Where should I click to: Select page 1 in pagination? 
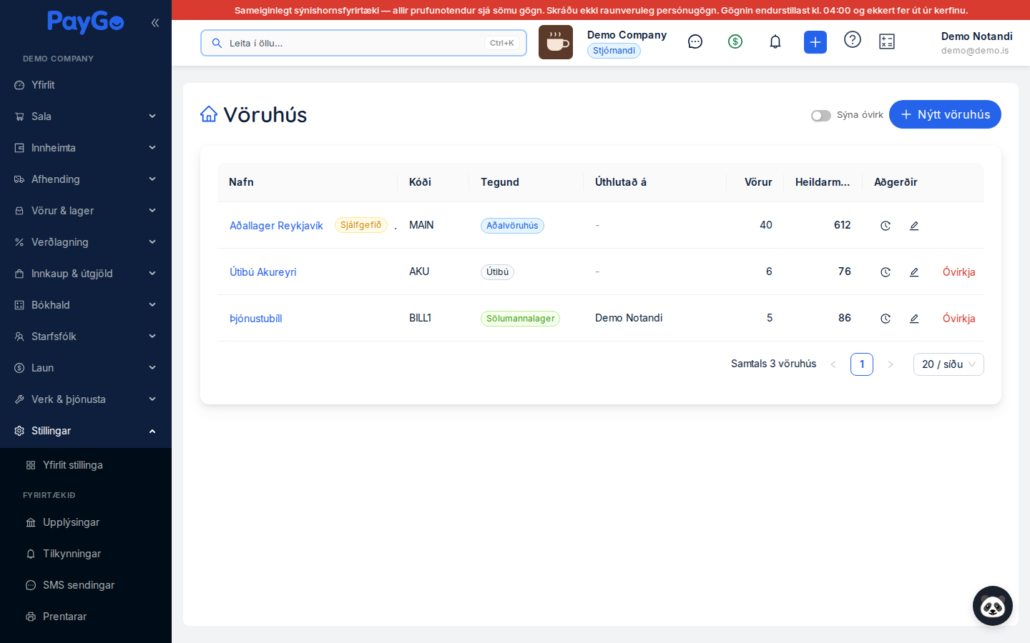[862, 364]
